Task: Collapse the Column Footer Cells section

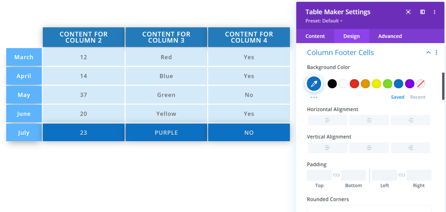Action: (428, 53)
